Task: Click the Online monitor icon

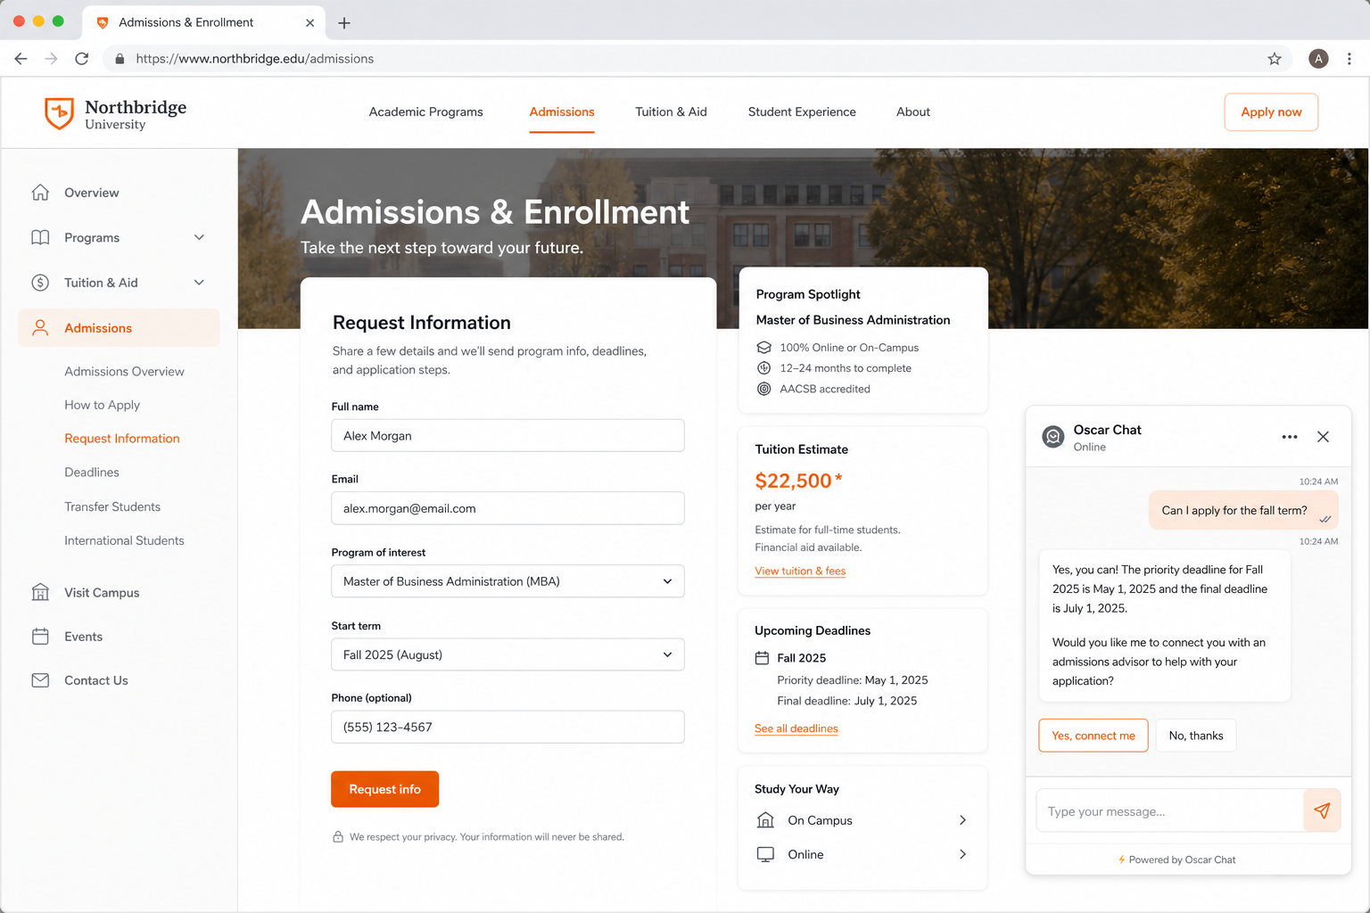Action: [x=765, y=854]
